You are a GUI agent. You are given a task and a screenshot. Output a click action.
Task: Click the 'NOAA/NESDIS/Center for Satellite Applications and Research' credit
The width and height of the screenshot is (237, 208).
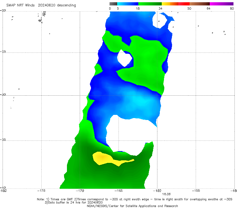(132, 206)
